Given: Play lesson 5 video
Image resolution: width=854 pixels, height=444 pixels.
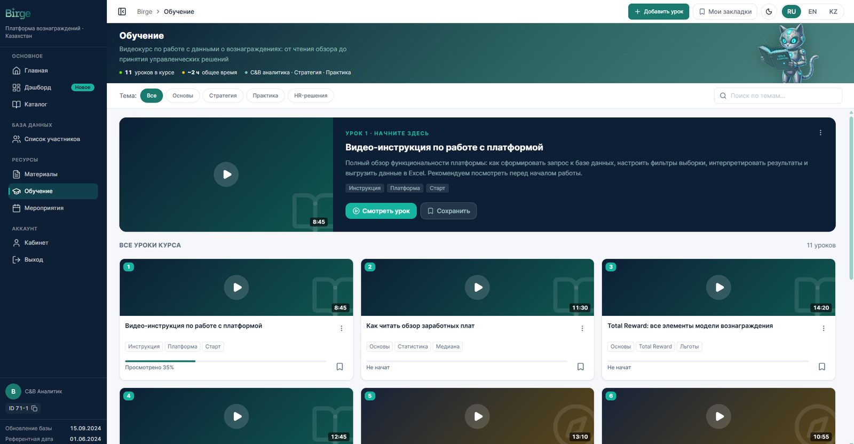Looking at the screenshot, I should [478, 416].
